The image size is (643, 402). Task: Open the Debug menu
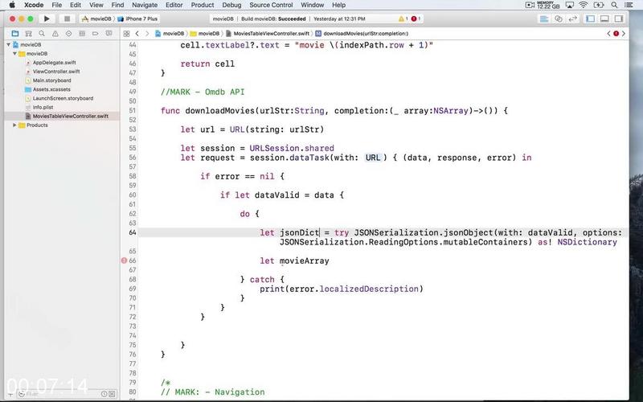[231, 5]
